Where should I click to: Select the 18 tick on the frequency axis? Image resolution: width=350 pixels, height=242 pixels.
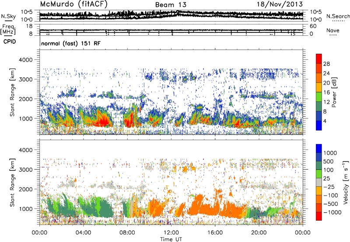pyautogui.click(x=29, y=26)
